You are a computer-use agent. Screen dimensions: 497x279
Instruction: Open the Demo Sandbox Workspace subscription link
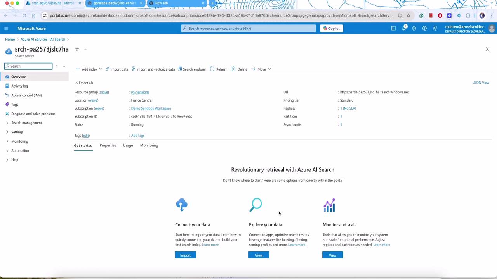click(x=151, y=108)
